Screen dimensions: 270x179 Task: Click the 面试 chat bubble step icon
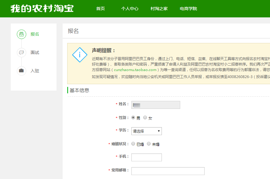coord(21,52)
